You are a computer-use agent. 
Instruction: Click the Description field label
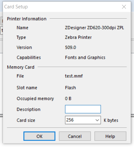pyautogui.click(x=28, y=109)
